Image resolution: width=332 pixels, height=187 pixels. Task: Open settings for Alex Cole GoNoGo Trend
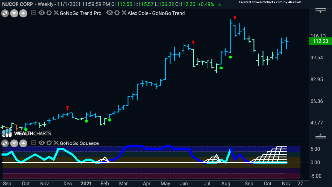[117, 13]
